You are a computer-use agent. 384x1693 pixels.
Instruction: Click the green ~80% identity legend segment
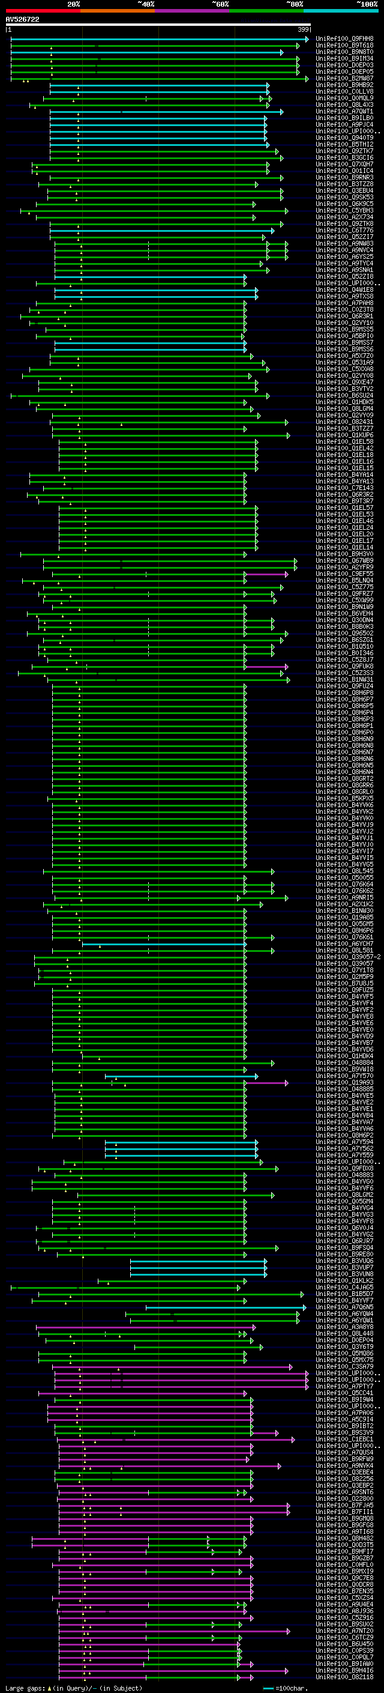pyautogui.click(x=266, y=11)
